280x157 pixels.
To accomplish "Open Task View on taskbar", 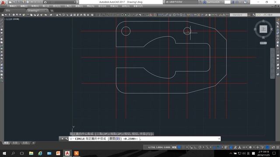I will pyautogui.click(x=22, y=153).
